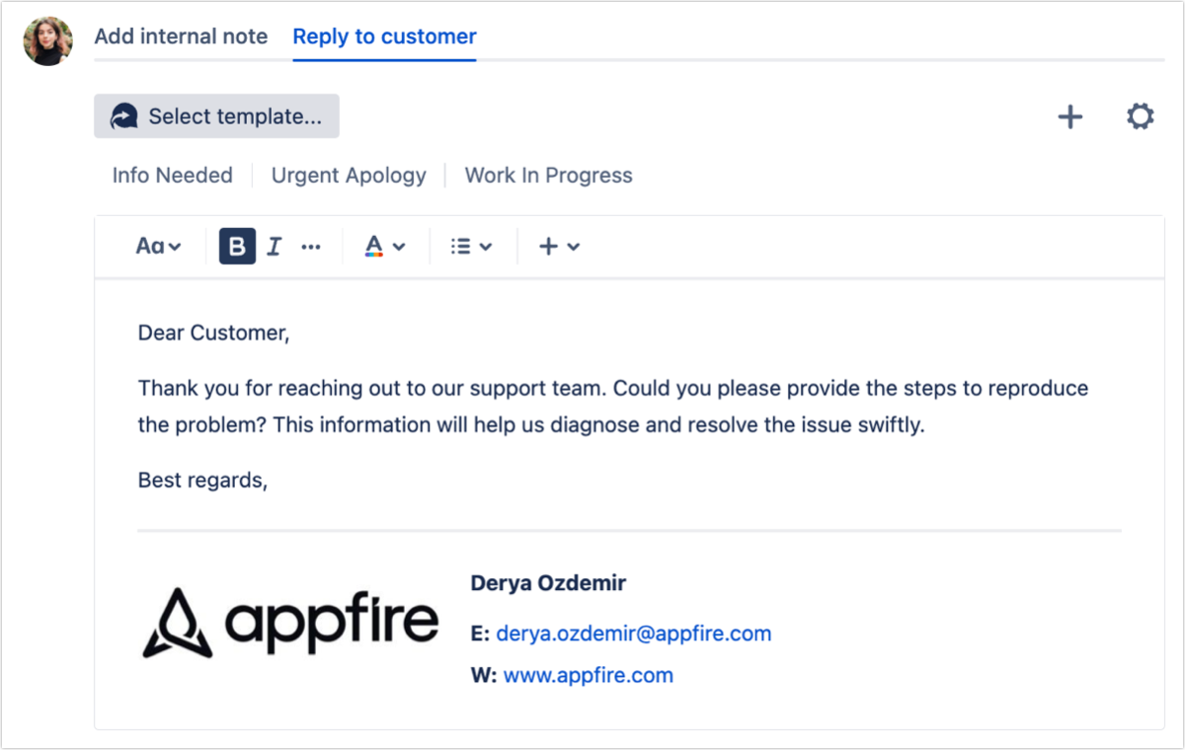The width and height of the screenshot is (1185, 750).
Task: Click the add template plus icon
Action: point(1069,116)
